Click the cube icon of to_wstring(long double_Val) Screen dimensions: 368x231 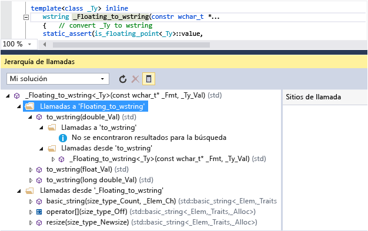tap(39, 180)
